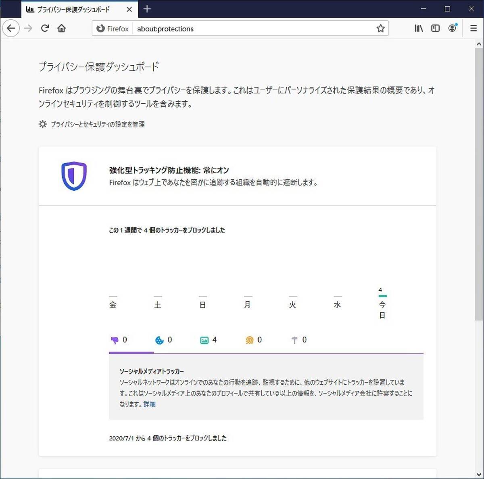Select the プライバシー保護ダッシュボード tab
Viewport: 484px width, 479px height.
pos(79,9)
